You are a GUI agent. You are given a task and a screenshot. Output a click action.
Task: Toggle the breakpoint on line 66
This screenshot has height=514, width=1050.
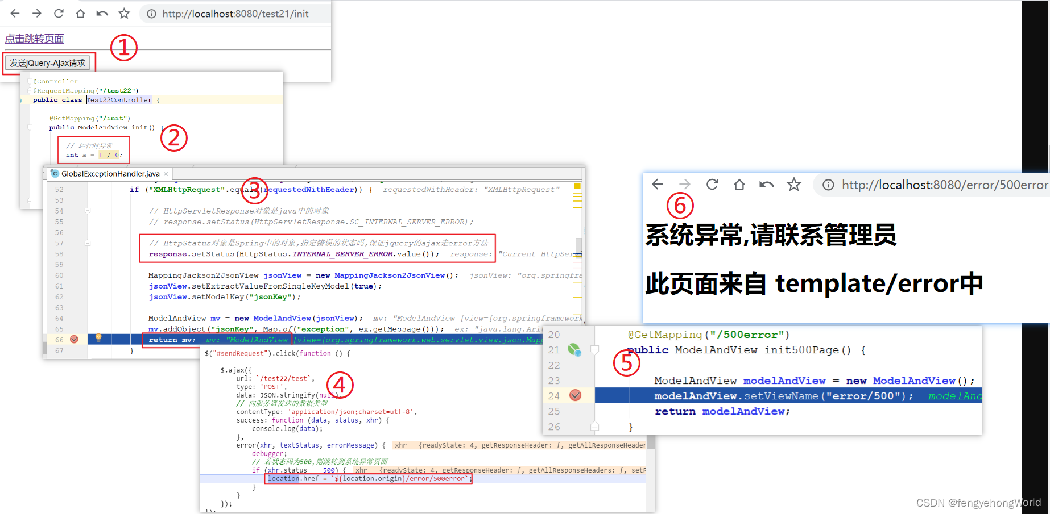74,339
